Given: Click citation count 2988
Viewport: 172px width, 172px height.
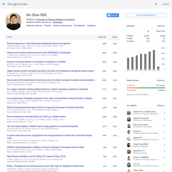Looking at the screenshot, I should pyautogui.click(x=104, y=44).
